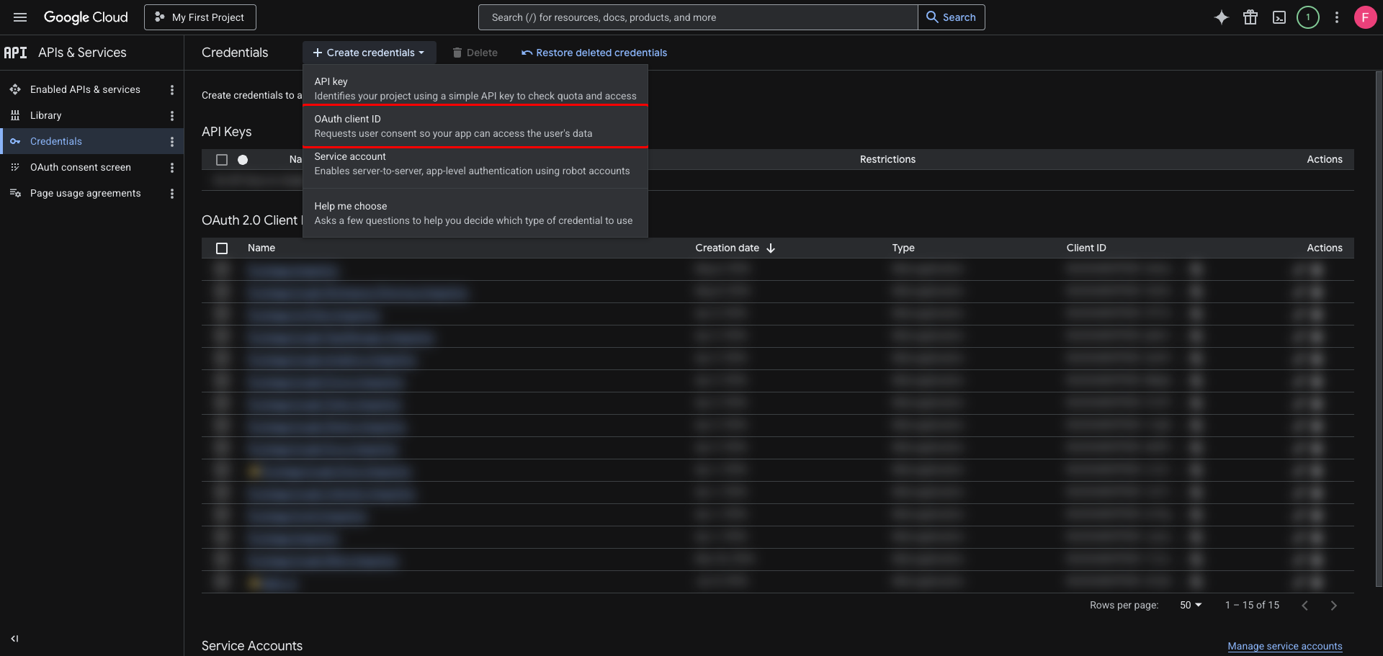Click the Creation date column header
The image size is (1383, 656).
727,248
